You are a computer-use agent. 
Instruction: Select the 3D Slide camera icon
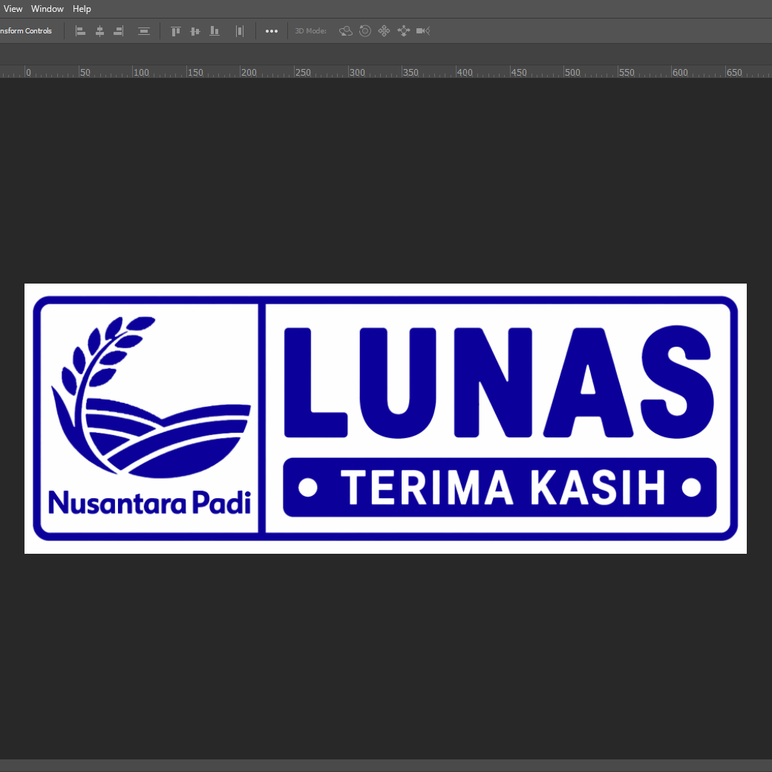[404, 31]
